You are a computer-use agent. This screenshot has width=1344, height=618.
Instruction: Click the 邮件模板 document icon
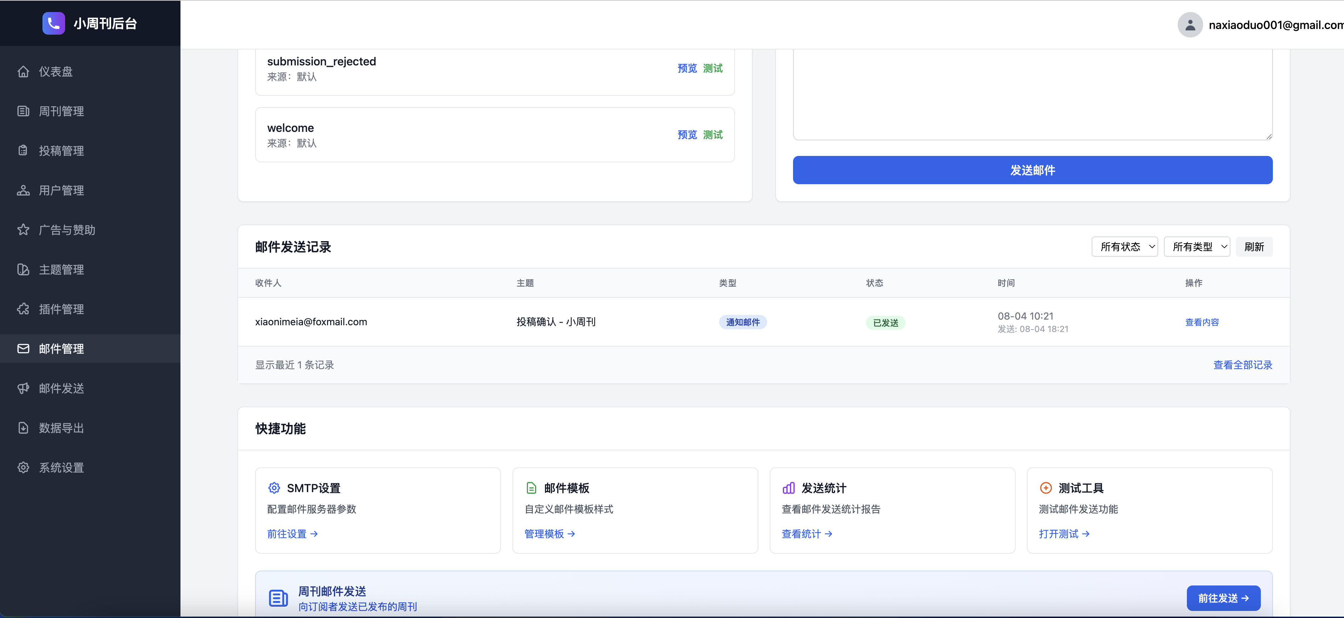[x=531, y=488]
